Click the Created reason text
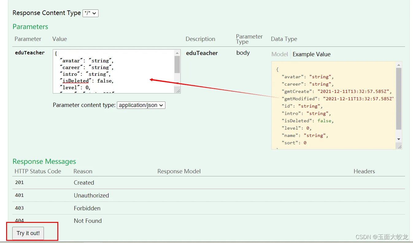 (84, 182)
